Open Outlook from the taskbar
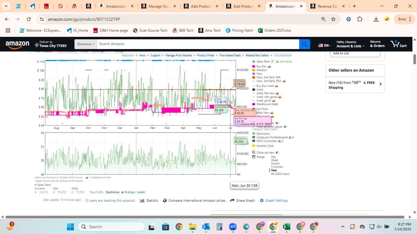 (x=206, y=227)
